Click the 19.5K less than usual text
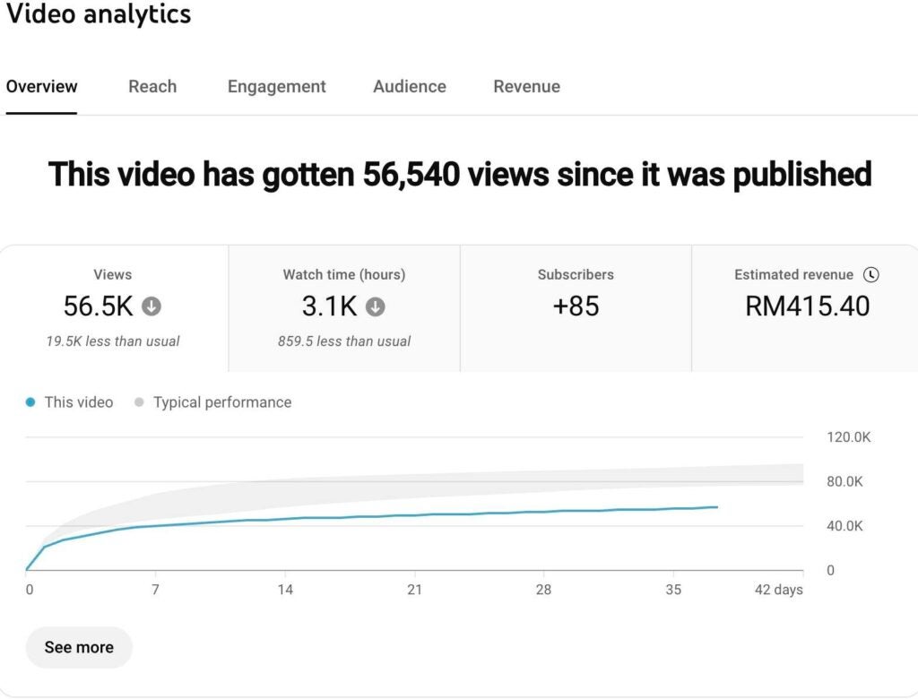The width and height of the screenshot is (918, 699). (113, 341)
